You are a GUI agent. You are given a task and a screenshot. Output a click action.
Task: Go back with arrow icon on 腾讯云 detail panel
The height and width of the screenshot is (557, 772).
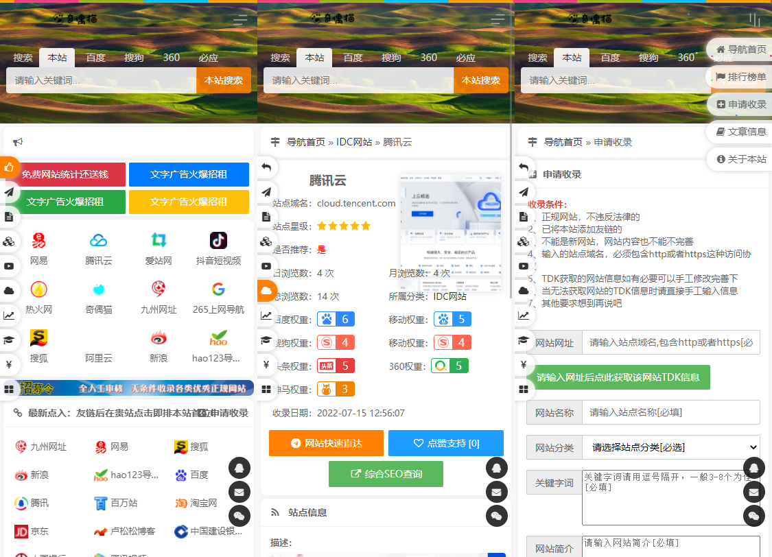(x=266, y=167)
